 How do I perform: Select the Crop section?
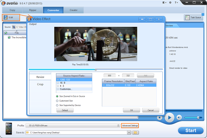pos(40,84)
